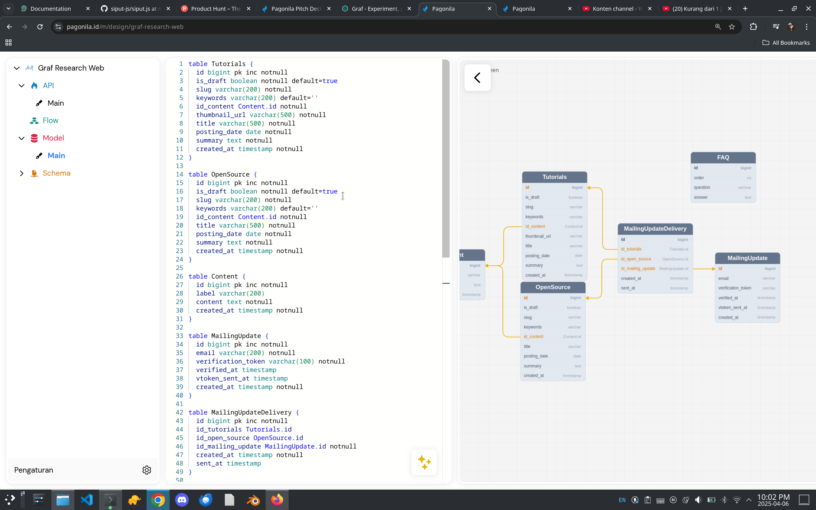Collapse the Graf Research Web project
Image resolution: width=816 pixels, height=510 pixels.
tap(16, 68)
